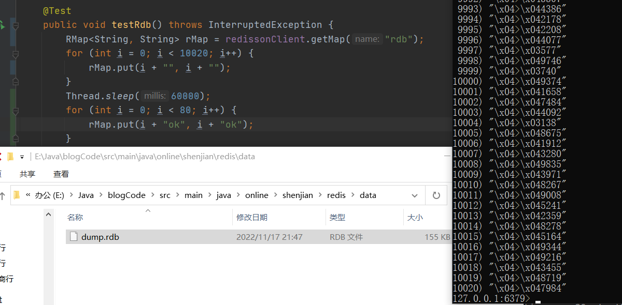Click terminal line 10000) \x049374
622x305 pixels.
click(x=510, y=81)
